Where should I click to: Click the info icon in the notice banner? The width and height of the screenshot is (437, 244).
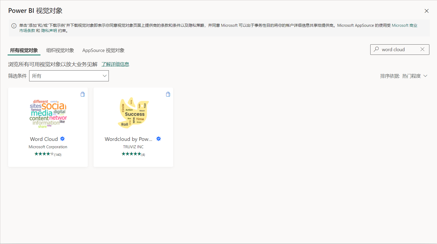14,26
